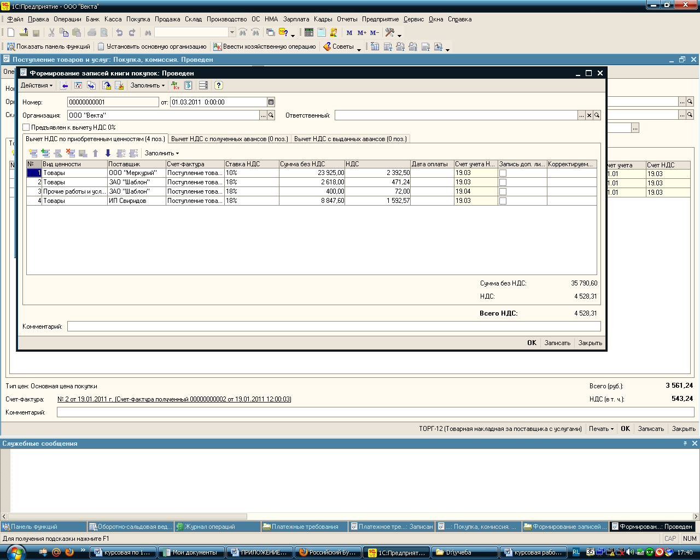Toggle 'Запись доп. листа' checkbox for ИП Свиридов row

coord(503,201)
